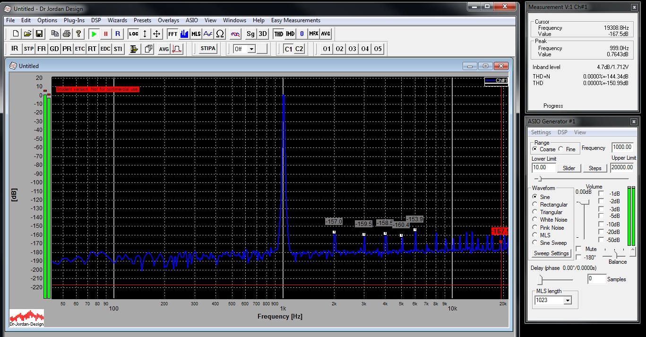Screen dimensions: 646x337
Task: Select FR frequency response view
Action: pos(42,49)
